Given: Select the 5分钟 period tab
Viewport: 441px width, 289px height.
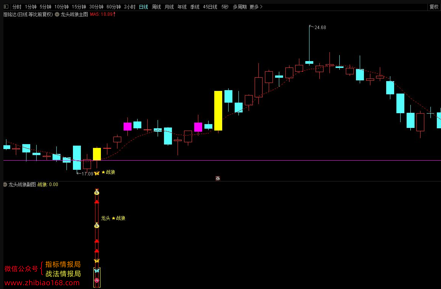Looking at the screenshot, I should [x=45, y=7].
